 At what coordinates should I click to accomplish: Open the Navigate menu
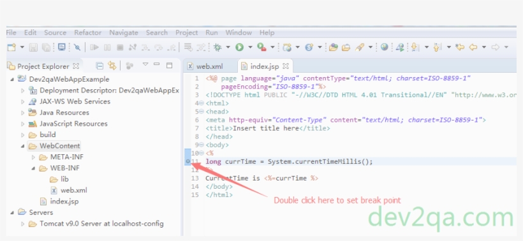[123, 33]
